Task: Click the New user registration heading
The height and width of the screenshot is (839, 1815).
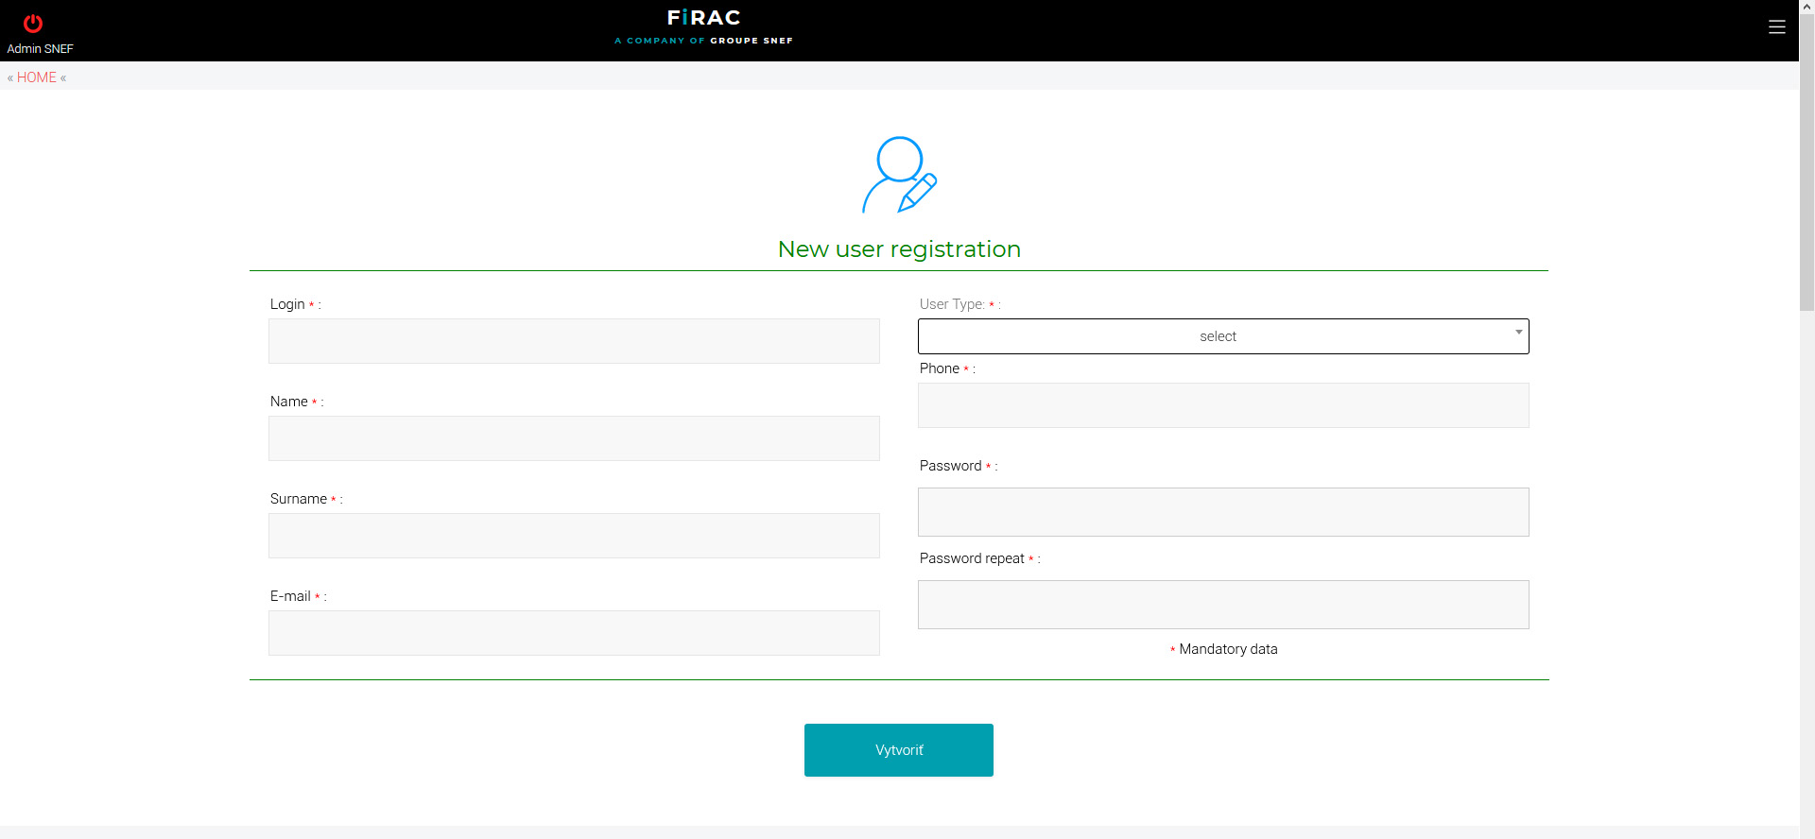Action: 899,249
